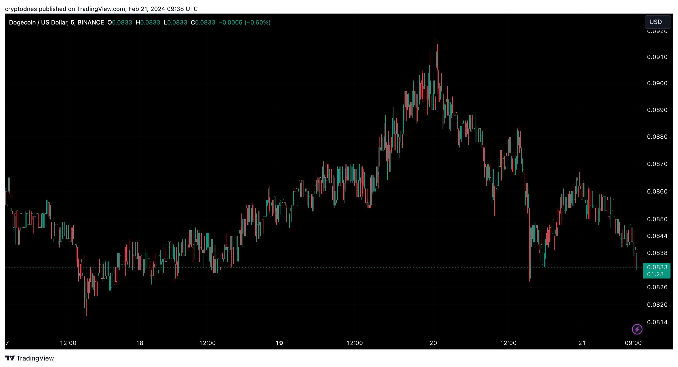Click the 01:23 candle countdown timer

coord(655,274)
